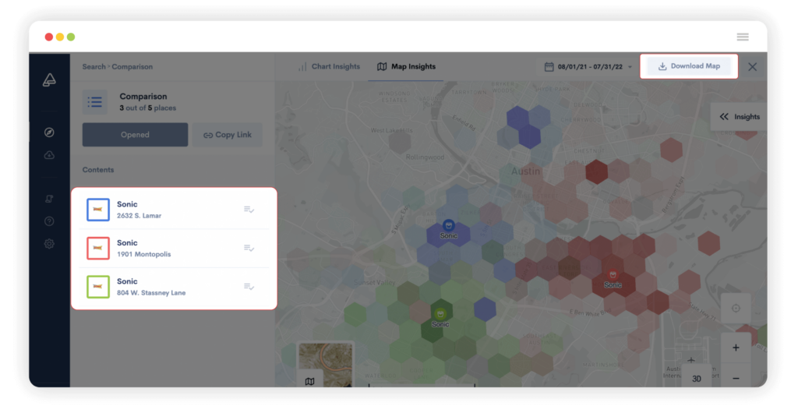Click the red Sonic logo for 1901 Montopolis

click(x=98, y=249)
